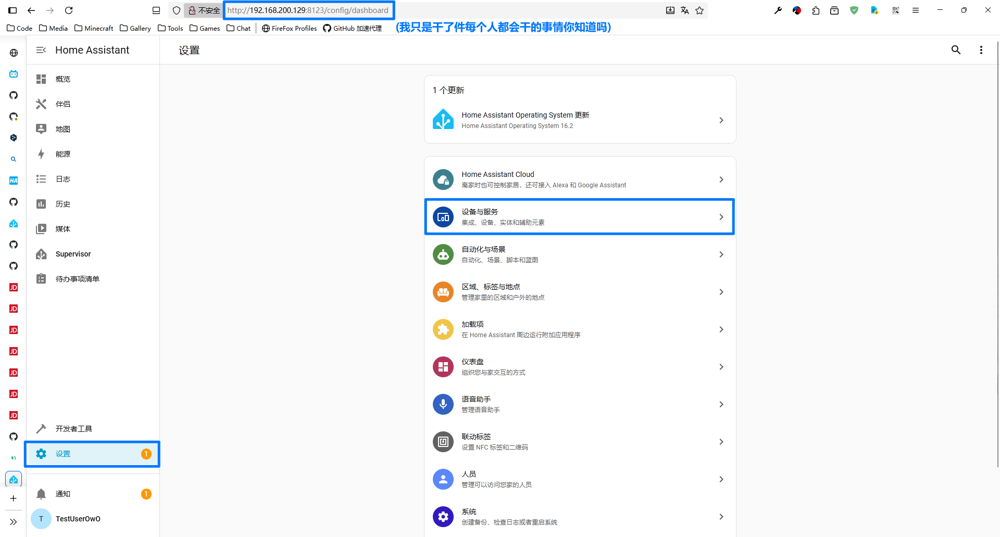Open the 通知 notifications bell
Screen dimensions: 1000x537
(x=63, y=494)
